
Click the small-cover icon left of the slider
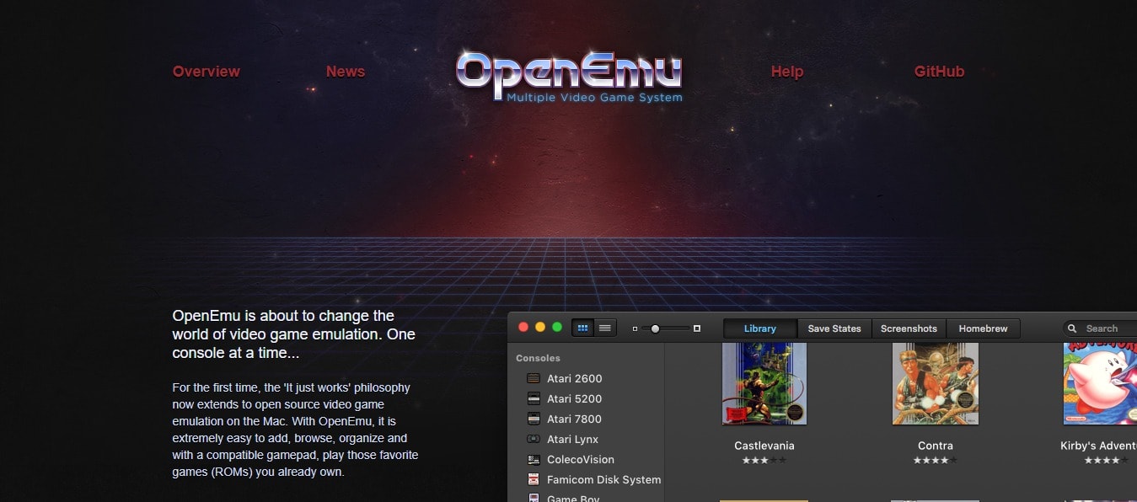coord(635,328)
